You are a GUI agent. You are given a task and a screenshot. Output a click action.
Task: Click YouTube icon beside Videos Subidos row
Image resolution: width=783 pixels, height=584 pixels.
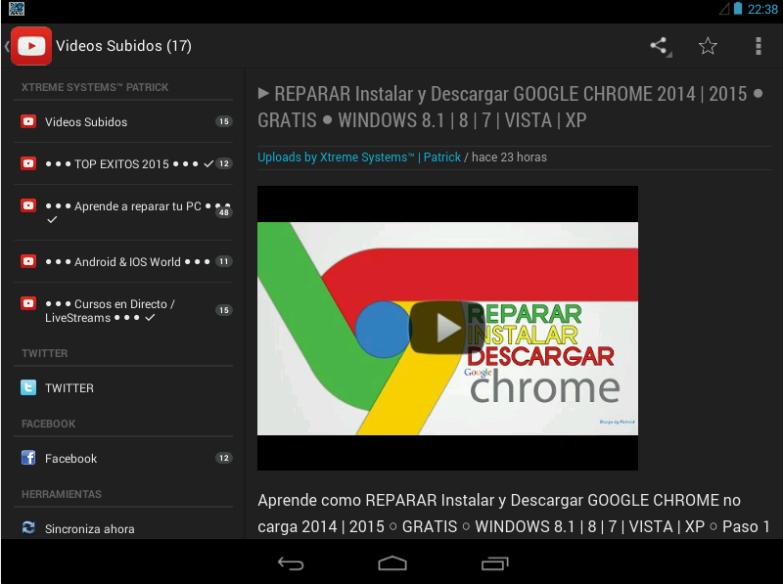click(x=28, y=121)
